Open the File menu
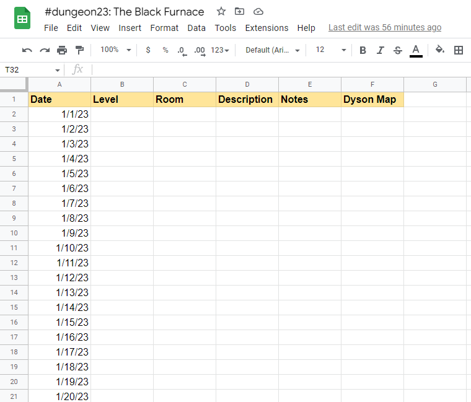Viewport: 471px width, 402px height. click(51, 28)
